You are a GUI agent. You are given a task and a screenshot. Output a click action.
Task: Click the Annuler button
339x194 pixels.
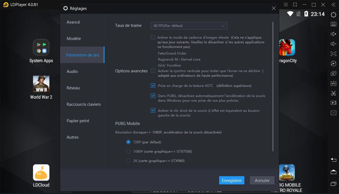coord(262,180)
